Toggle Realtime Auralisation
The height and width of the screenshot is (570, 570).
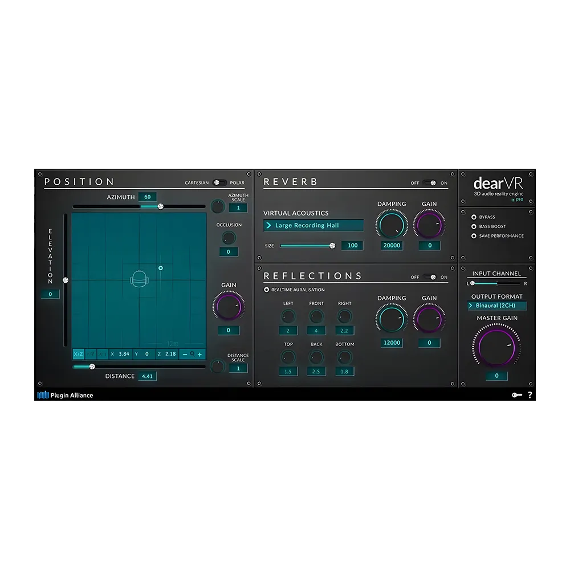[x=266, y=290]
